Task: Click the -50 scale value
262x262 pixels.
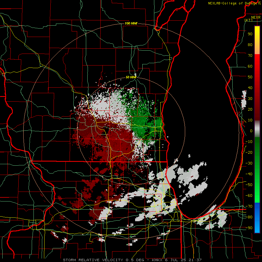Action: pos(249,185)
